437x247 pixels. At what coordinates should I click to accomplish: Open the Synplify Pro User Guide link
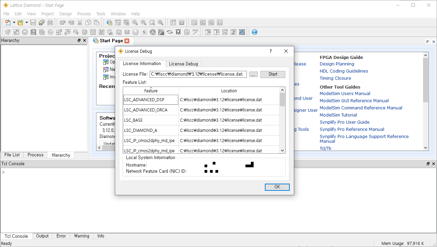coord(345,122)
